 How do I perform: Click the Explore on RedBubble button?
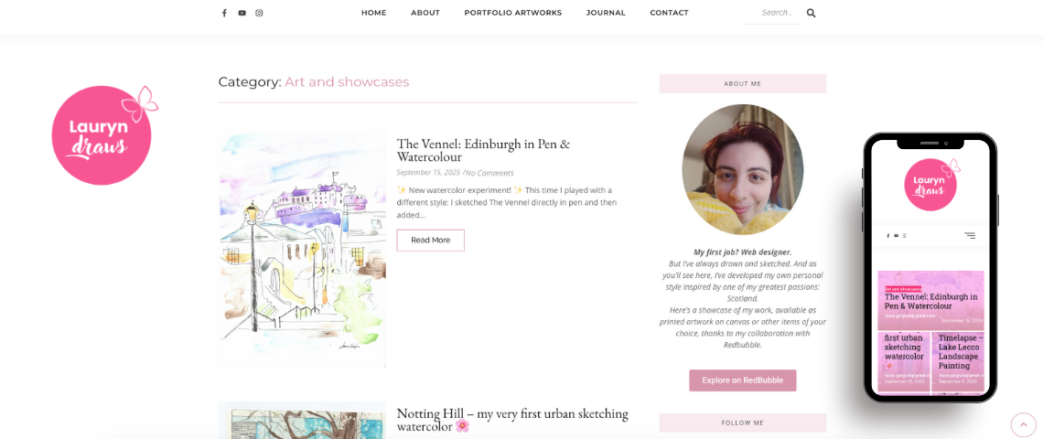tap(742, 380)
